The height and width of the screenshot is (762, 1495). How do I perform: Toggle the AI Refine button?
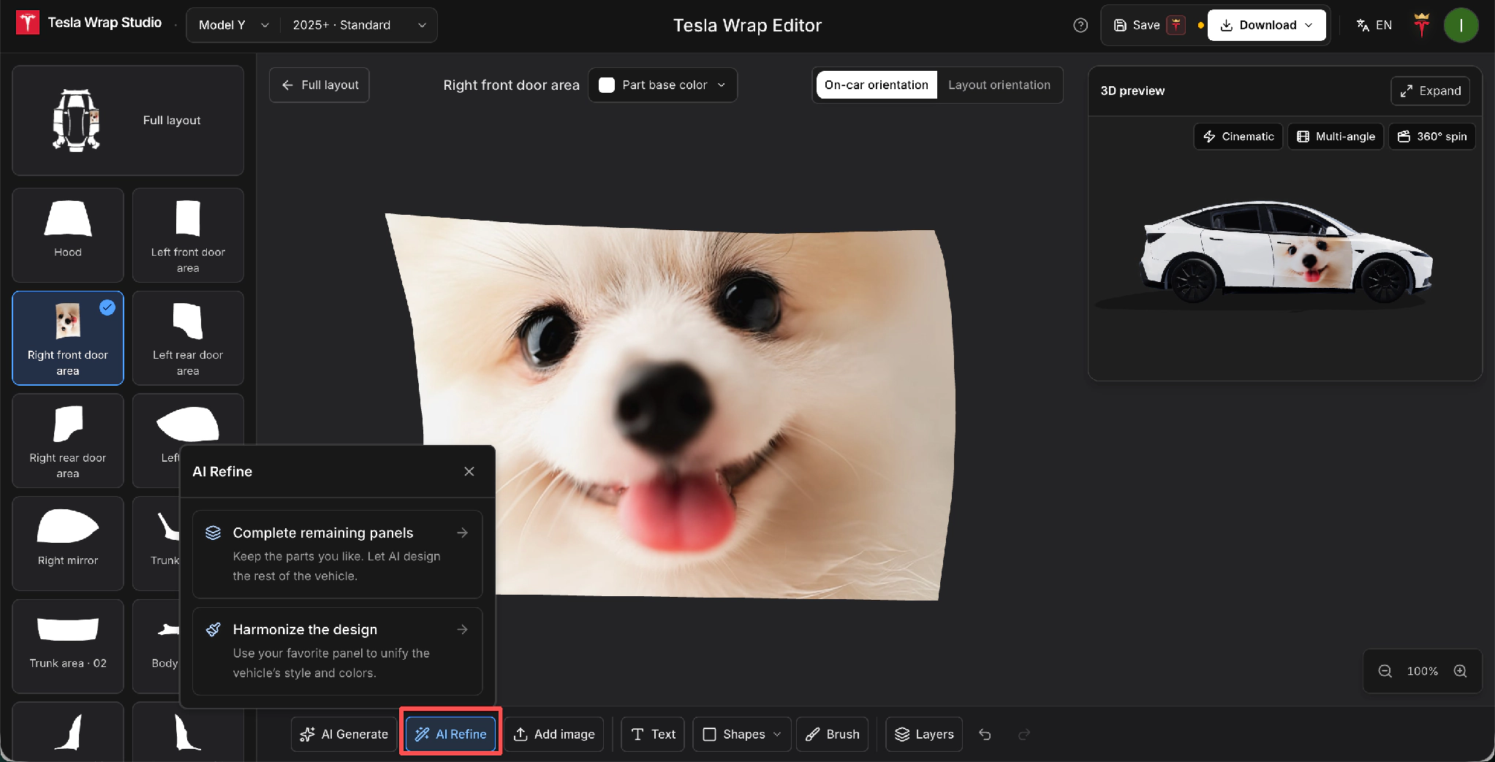click(x=450, y=734)
